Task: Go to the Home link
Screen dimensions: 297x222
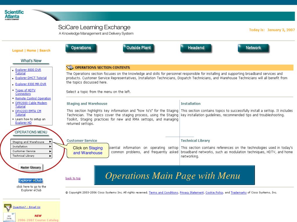Action: click(31, 51)
